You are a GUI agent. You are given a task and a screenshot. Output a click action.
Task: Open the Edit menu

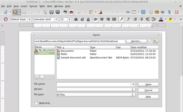tap(9, 6)
